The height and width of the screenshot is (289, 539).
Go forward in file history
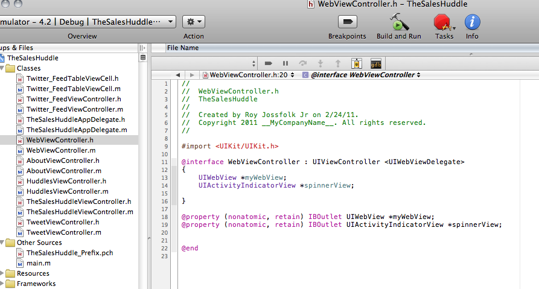(x=192, y=75)
